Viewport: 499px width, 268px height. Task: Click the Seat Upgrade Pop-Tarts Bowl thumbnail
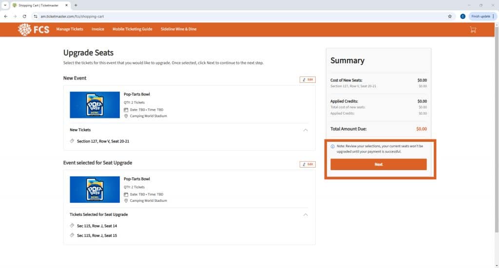pyautogui.click(x=95, y=190)
